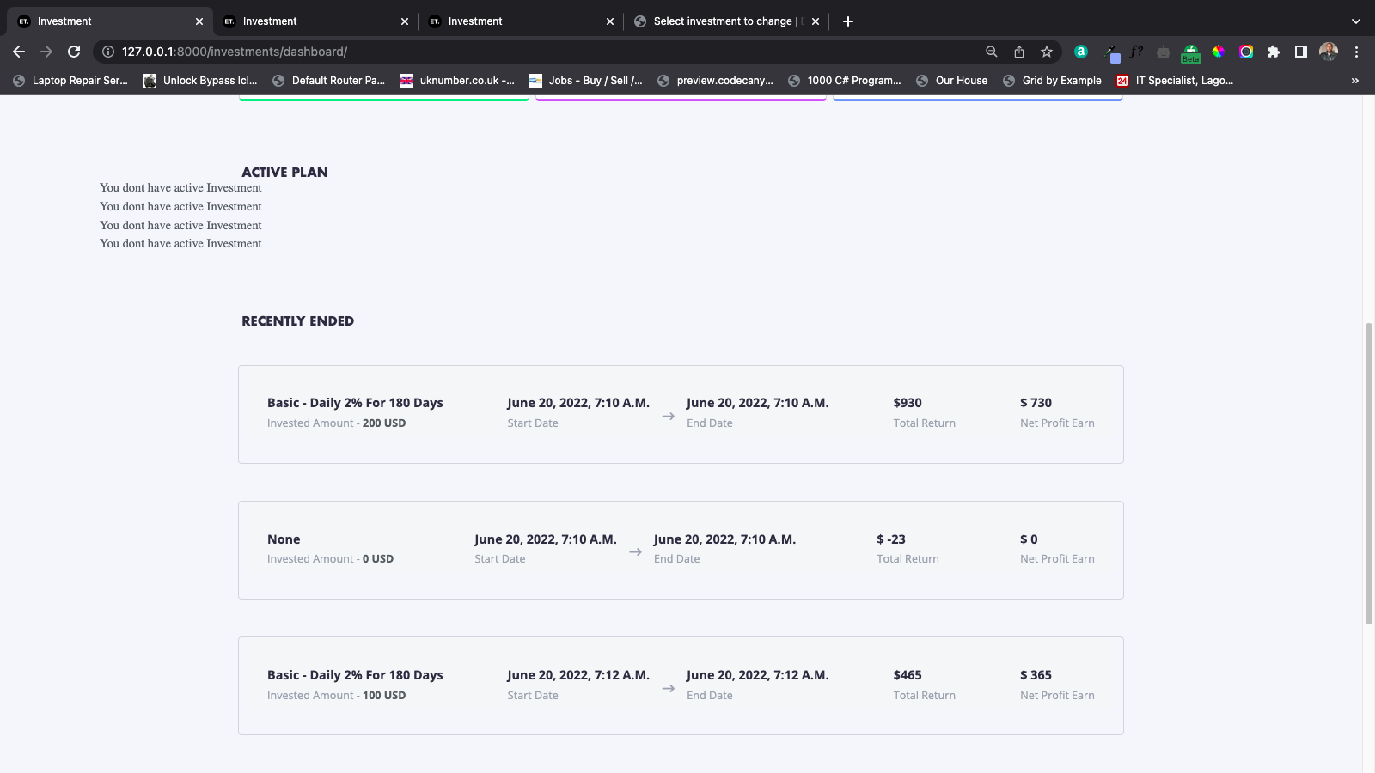Open 'IT Specialist, Lago...' bookmark

tap(1175, 81)
